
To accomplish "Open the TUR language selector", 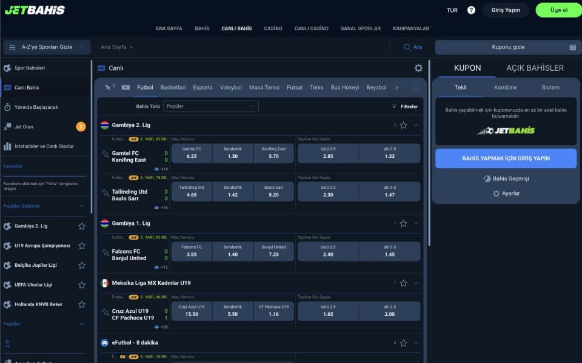I will 452,10.
